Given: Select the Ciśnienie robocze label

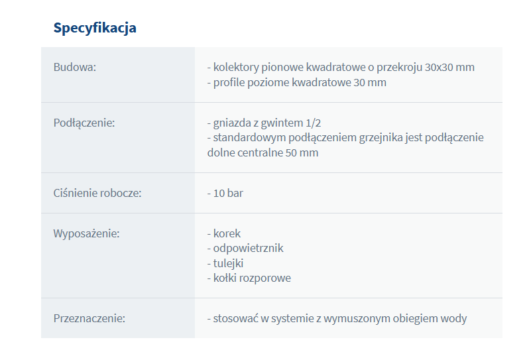Looking at the screenshot, I should (x=97, y=193).
